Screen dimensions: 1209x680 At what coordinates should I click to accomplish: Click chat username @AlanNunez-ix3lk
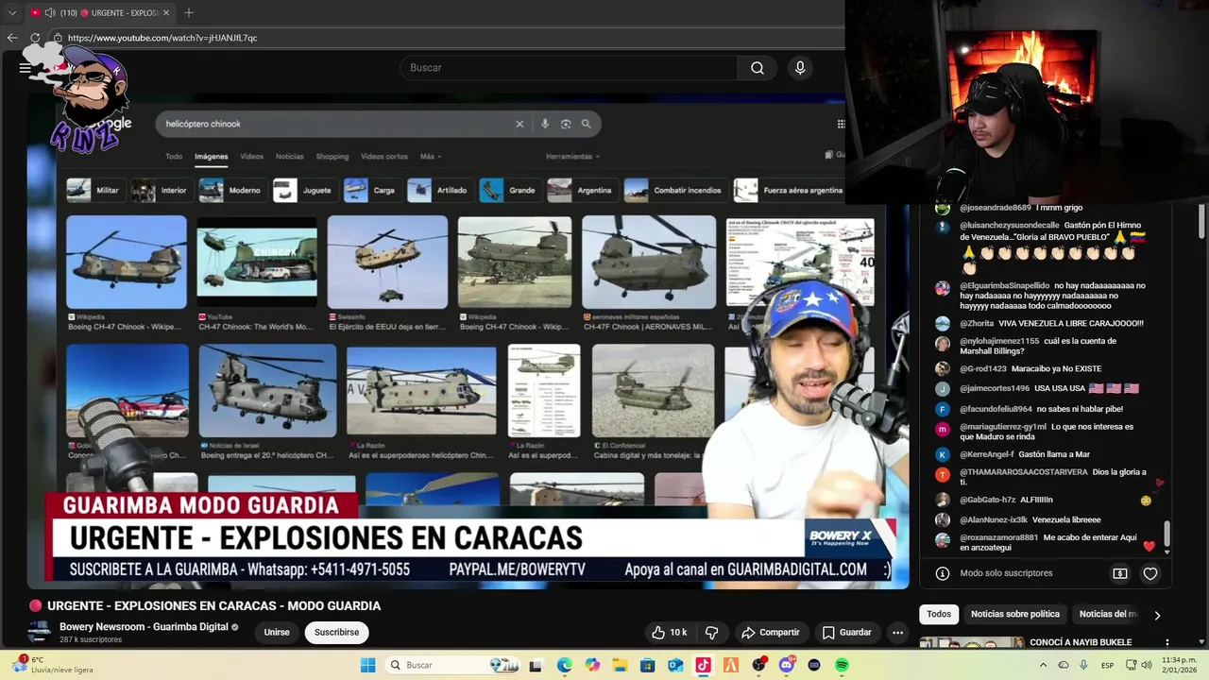[x=994, y=519]
